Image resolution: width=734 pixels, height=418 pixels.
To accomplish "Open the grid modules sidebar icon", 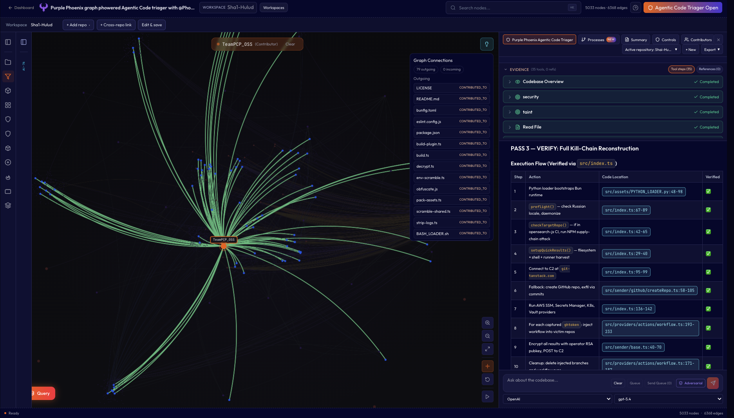I will [8, 105].
